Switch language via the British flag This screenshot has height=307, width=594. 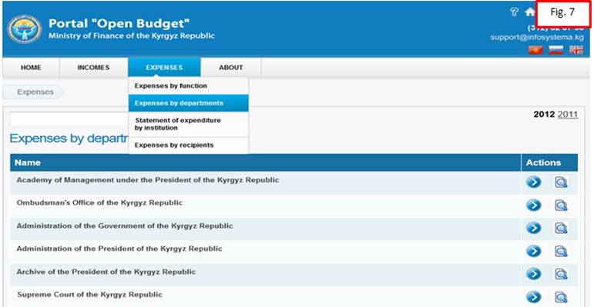[x=576, y=50]
